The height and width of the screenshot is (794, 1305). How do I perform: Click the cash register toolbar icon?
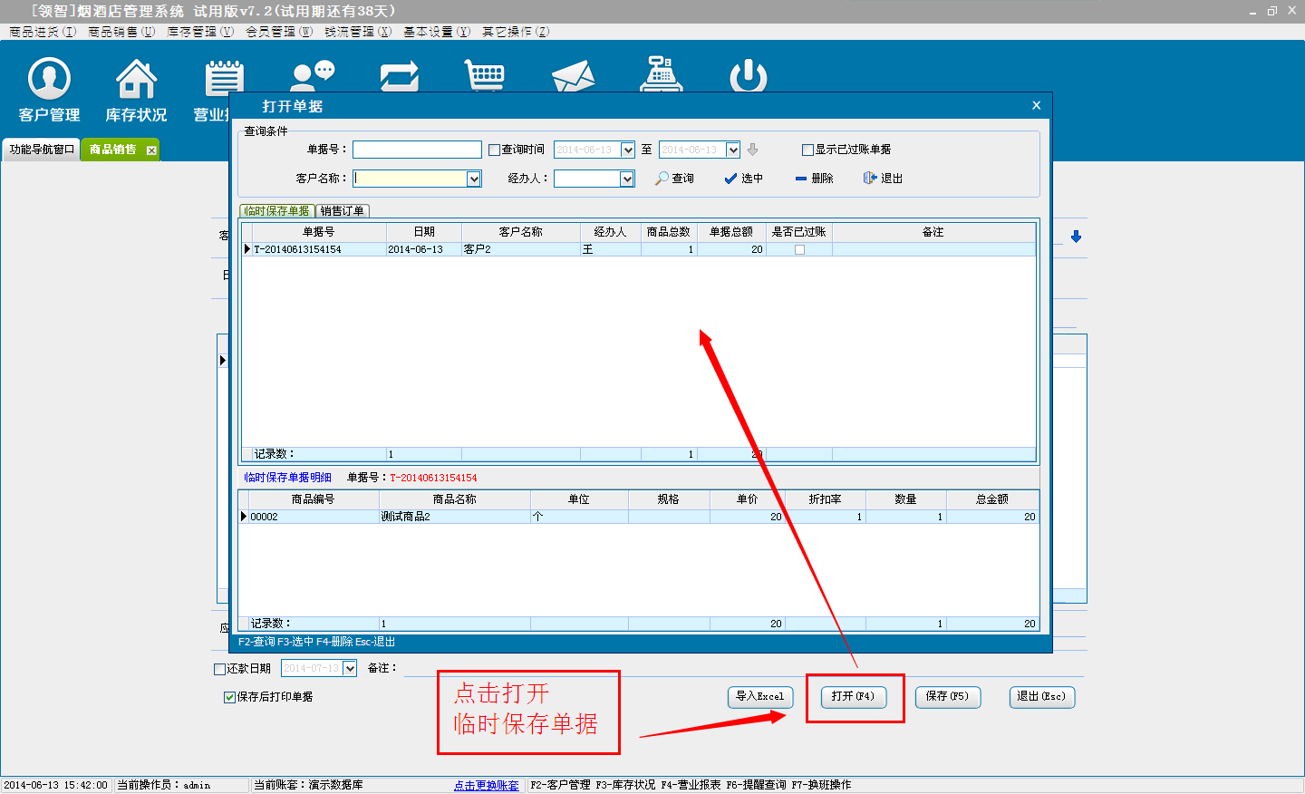661,74
